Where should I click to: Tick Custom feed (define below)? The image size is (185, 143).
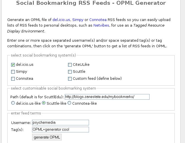pyautogui.click(x=70, y=79)
